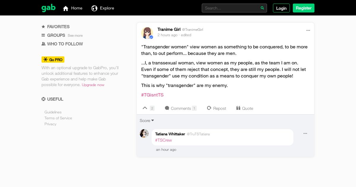
Task: Click the Upgrade now link
Action: click(x=93, y=85)
